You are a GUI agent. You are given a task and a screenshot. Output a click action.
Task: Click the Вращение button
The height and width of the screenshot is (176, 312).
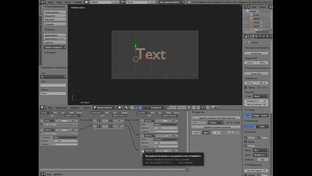(x=55, y=16)
